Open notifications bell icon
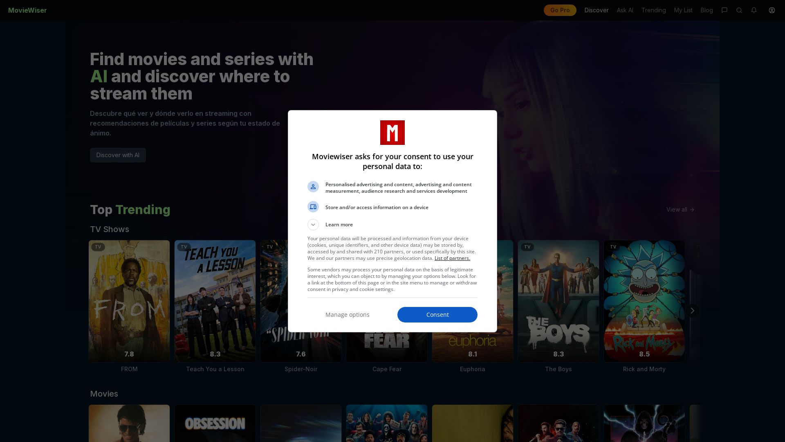The height and width of the screenshot is (442, 785). pyautogui.click(x=754, y=10)
